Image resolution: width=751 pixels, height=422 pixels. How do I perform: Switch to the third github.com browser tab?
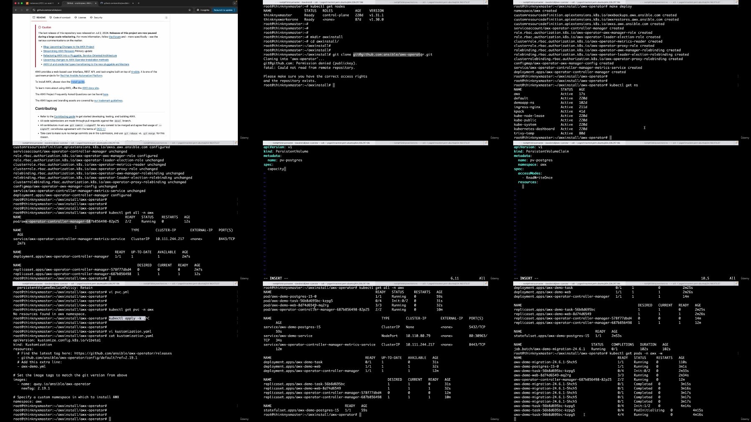[x=117, y=3]
